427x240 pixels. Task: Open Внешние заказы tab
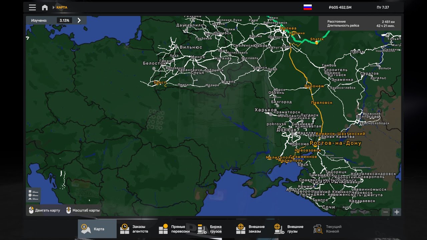pyautogui.click(x=252, y=229)
